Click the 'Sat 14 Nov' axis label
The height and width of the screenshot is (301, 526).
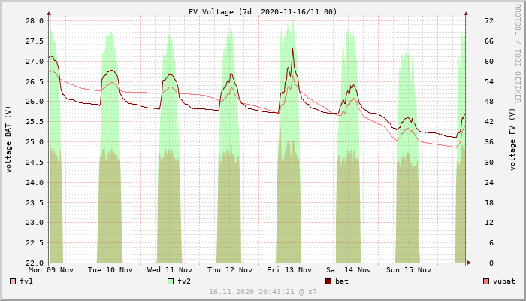pyautogui.click(x=349, y=269)
